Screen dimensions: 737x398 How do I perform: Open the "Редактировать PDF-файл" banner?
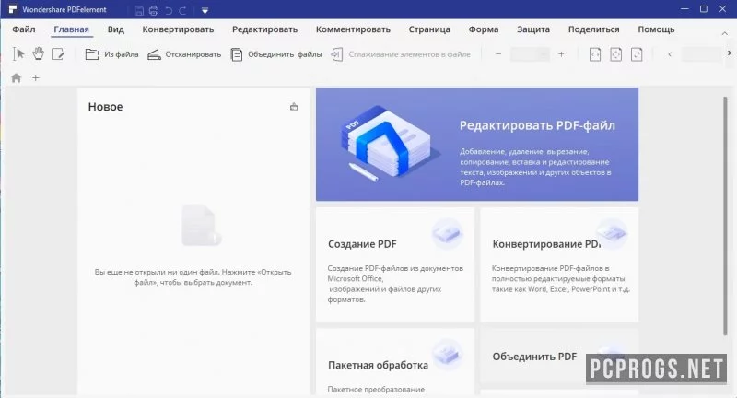click(x=477, y=145)
